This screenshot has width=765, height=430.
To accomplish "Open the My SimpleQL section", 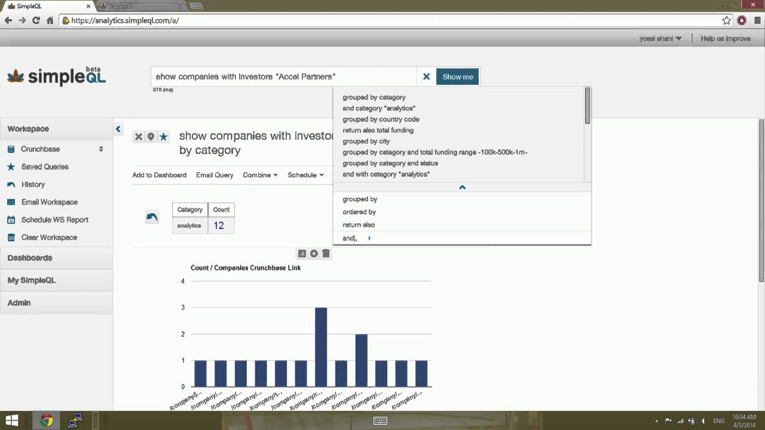I will pyautogui.click(x=56, y=280).
